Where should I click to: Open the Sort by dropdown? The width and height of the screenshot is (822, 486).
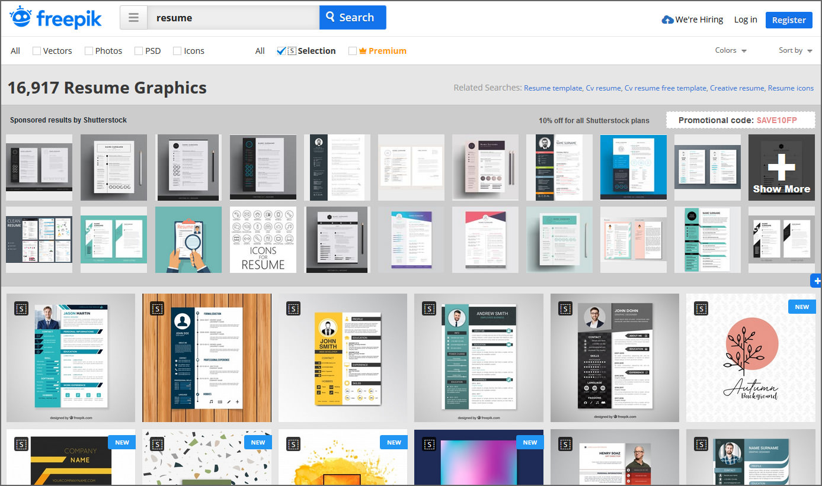pyautogui.click(x=795, y=50)
